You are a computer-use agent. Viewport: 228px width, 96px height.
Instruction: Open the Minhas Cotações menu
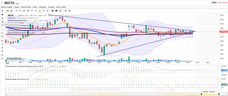(7, 7)
